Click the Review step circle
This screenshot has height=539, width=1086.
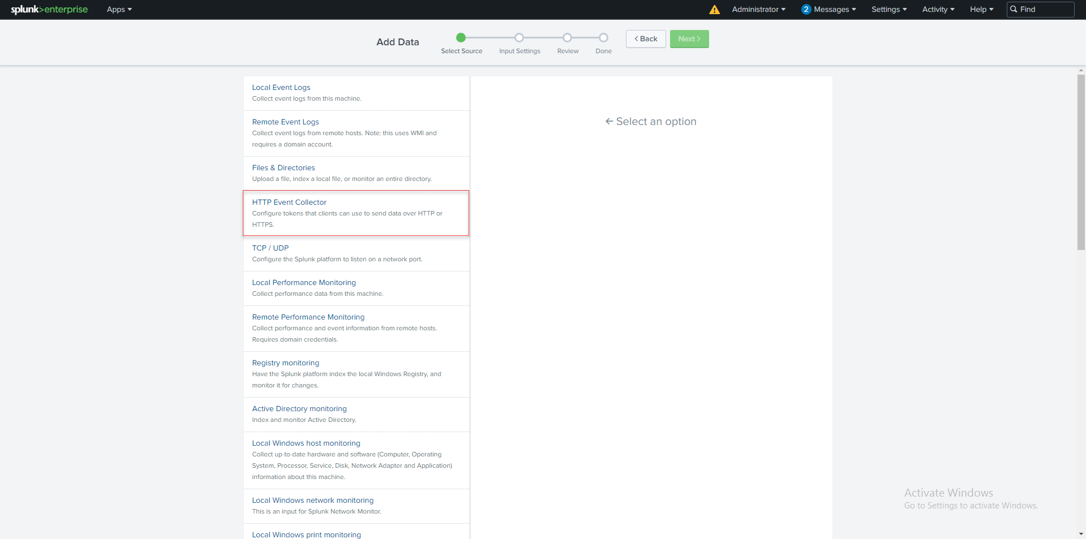(x=568, y=37)
